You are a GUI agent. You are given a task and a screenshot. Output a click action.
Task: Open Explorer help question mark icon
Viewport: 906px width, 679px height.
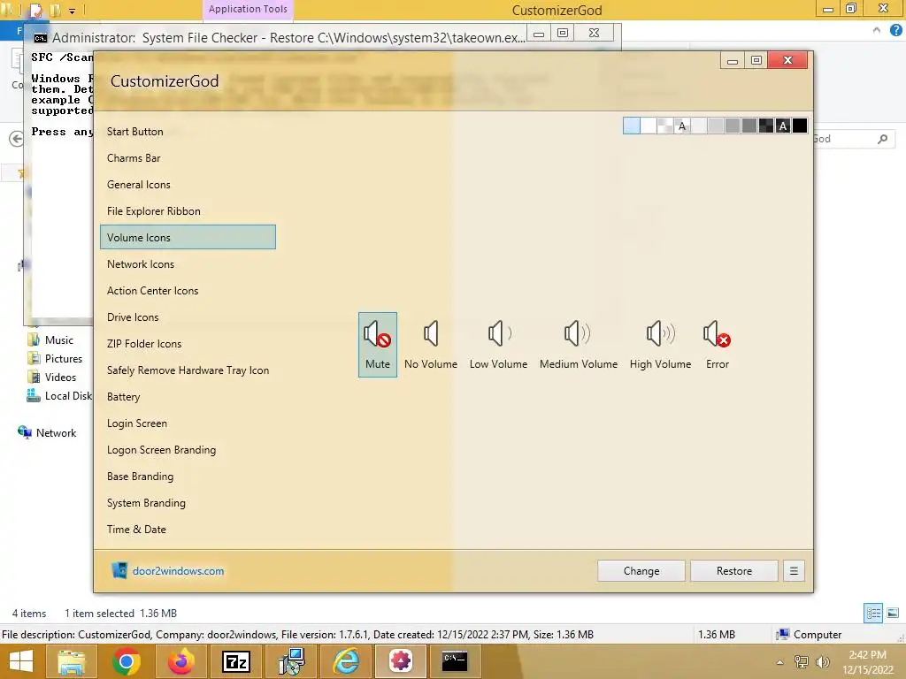coord(895,30)
